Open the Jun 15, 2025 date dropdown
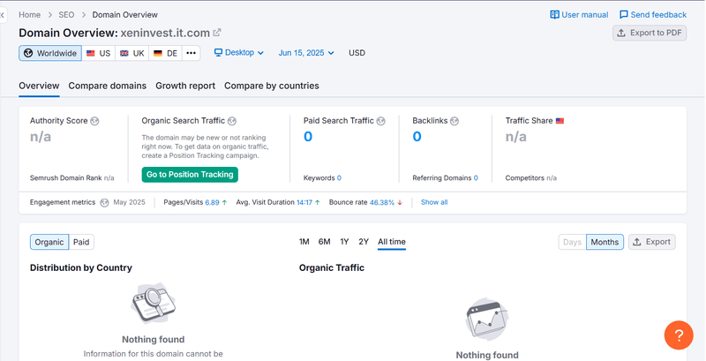Image resolution: width=706 pixels, height=361 pixels. (x=306, y=53)
